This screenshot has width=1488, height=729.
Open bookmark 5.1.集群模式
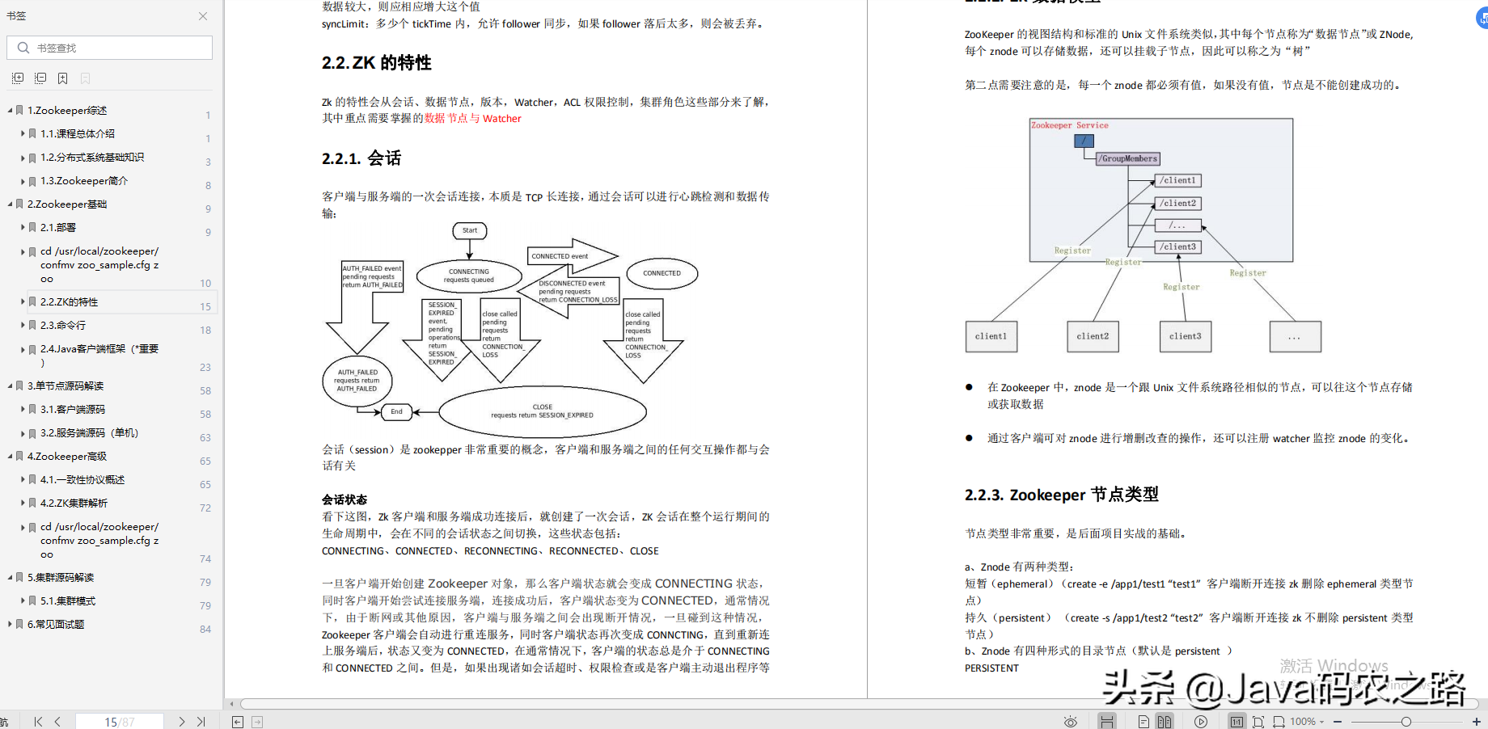(x=68, y=600)
